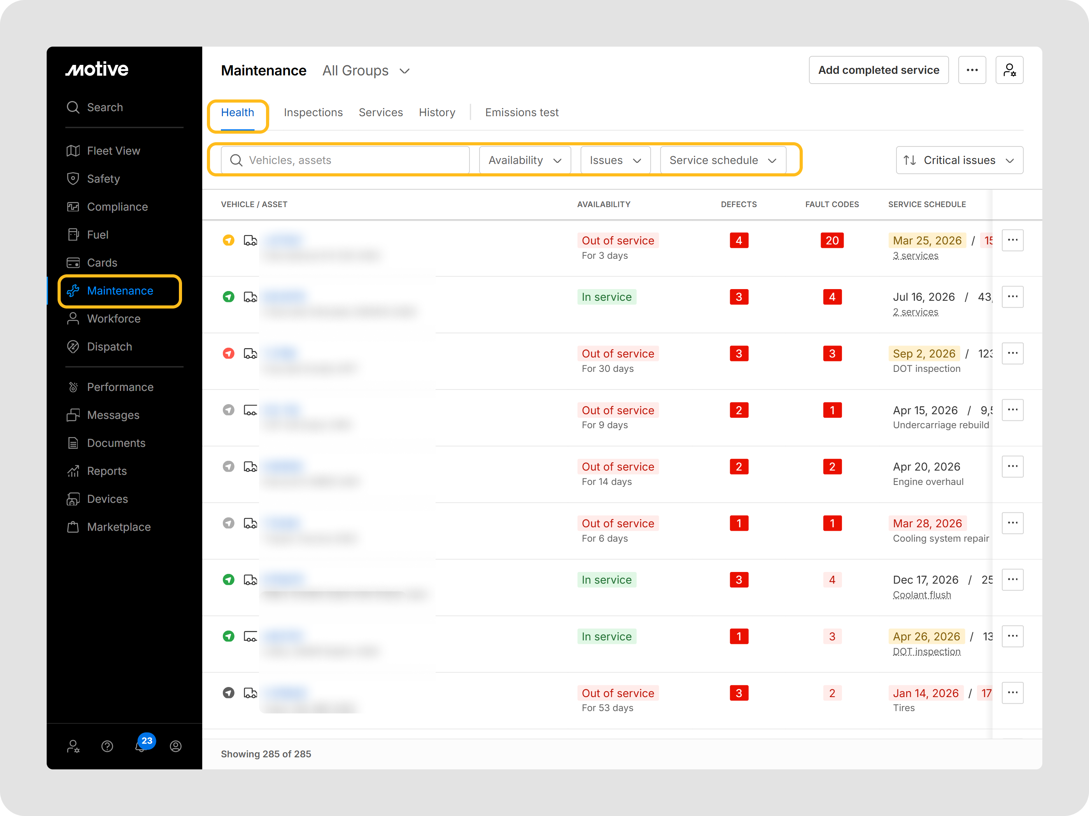This screenshot has width=1089, height=816.
Task: Click the SERVICE SCHEDULE column header
Action: point(927,205)
